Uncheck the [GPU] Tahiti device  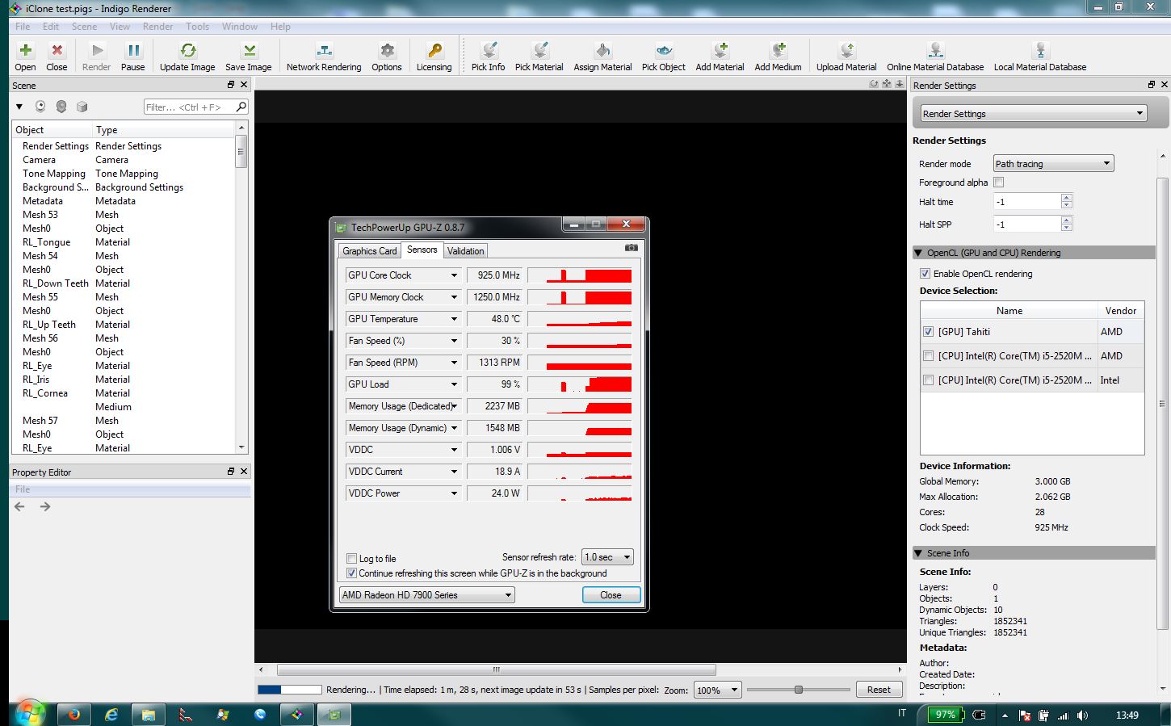pyautogui.click(x=929, y=332)
